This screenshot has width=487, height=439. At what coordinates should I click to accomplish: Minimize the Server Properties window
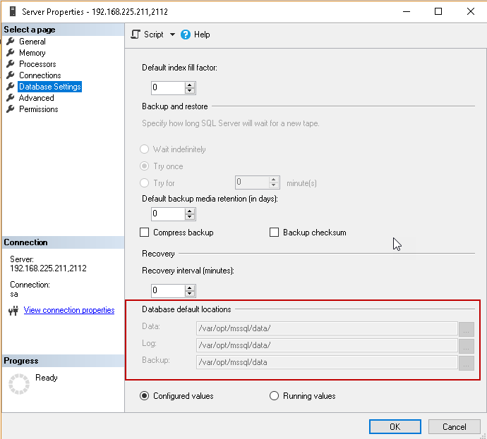point(407,12)
